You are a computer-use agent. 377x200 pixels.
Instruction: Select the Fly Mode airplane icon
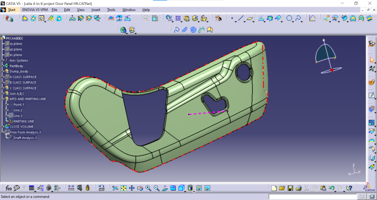click(115, 188)
